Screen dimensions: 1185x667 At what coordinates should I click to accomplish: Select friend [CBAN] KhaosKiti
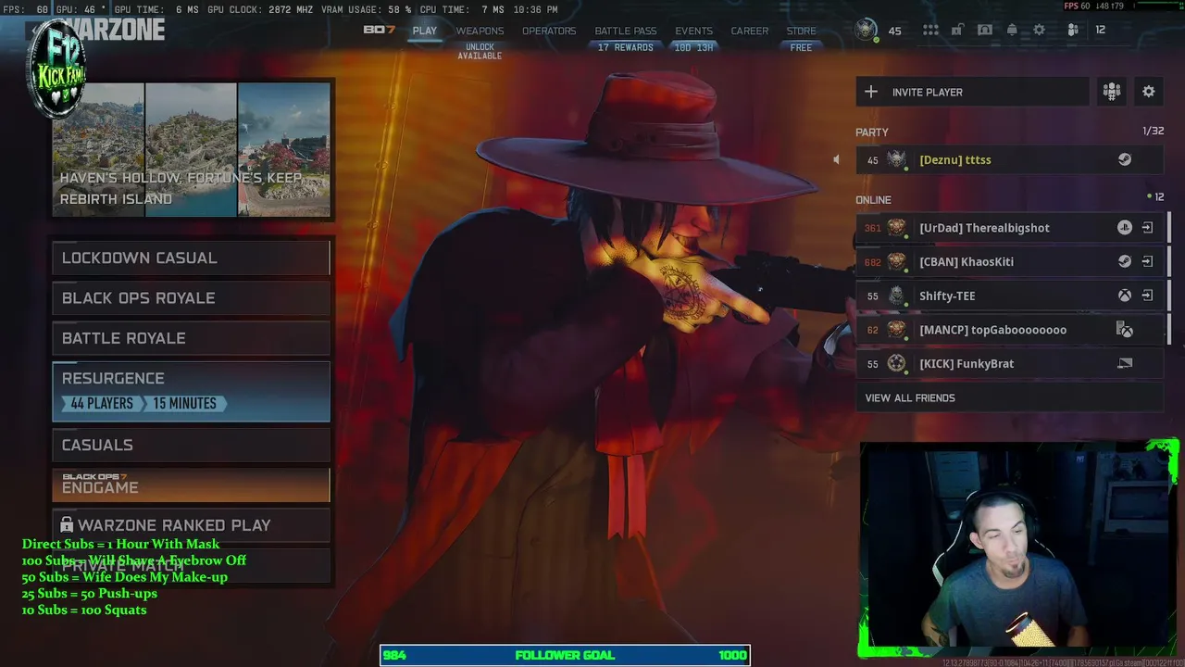[x=1009, y=262]
